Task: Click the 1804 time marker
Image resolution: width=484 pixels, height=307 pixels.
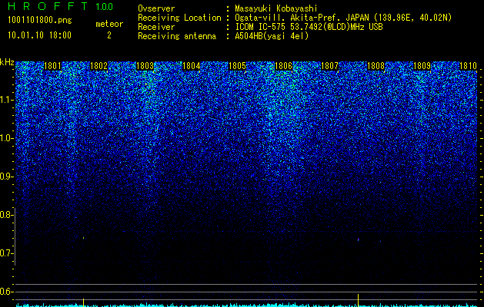Action: (x=192, y=66)
